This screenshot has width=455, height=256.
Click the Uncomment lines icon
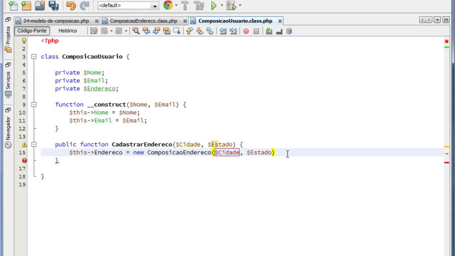point(279,31)
